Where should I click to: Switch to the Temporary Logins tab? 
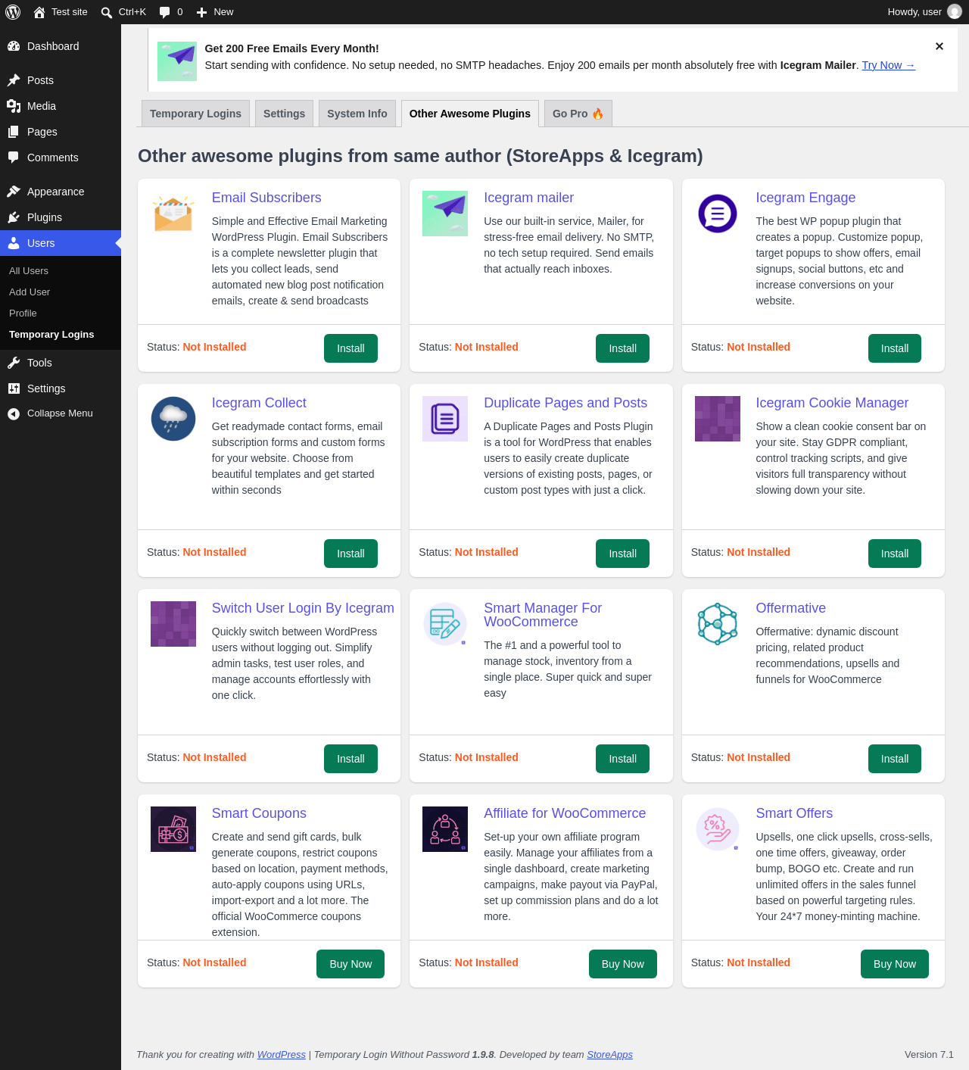click(195, 114)
